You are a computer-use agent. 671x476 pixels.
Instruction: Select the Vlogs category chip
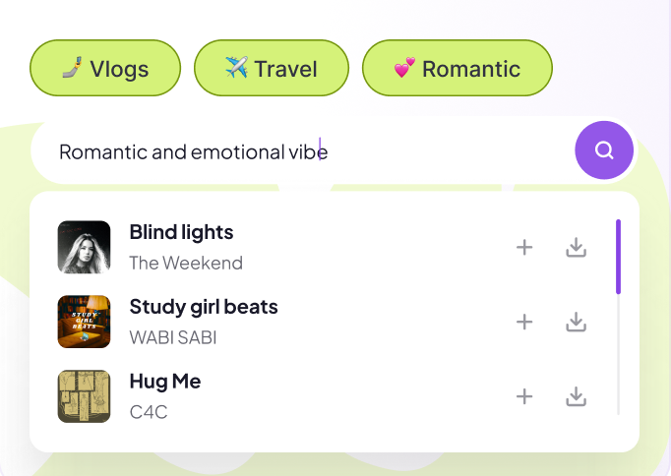coord(105,68)
